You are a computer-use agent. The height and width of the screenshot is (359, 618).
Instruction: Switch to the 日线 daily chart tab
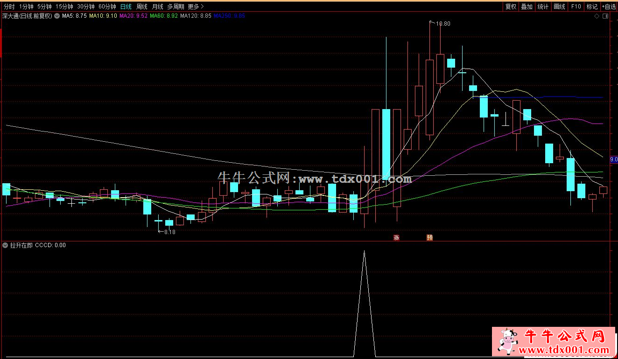tap(126, 7)
